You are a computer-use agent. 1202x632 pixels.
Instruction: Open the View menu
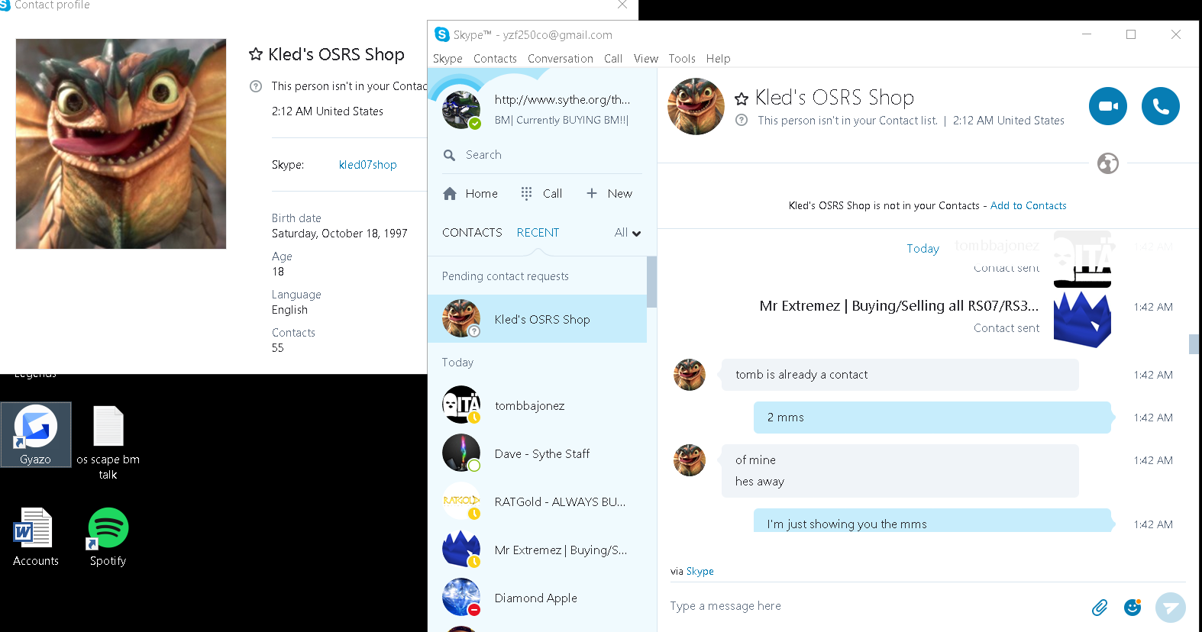646,59
